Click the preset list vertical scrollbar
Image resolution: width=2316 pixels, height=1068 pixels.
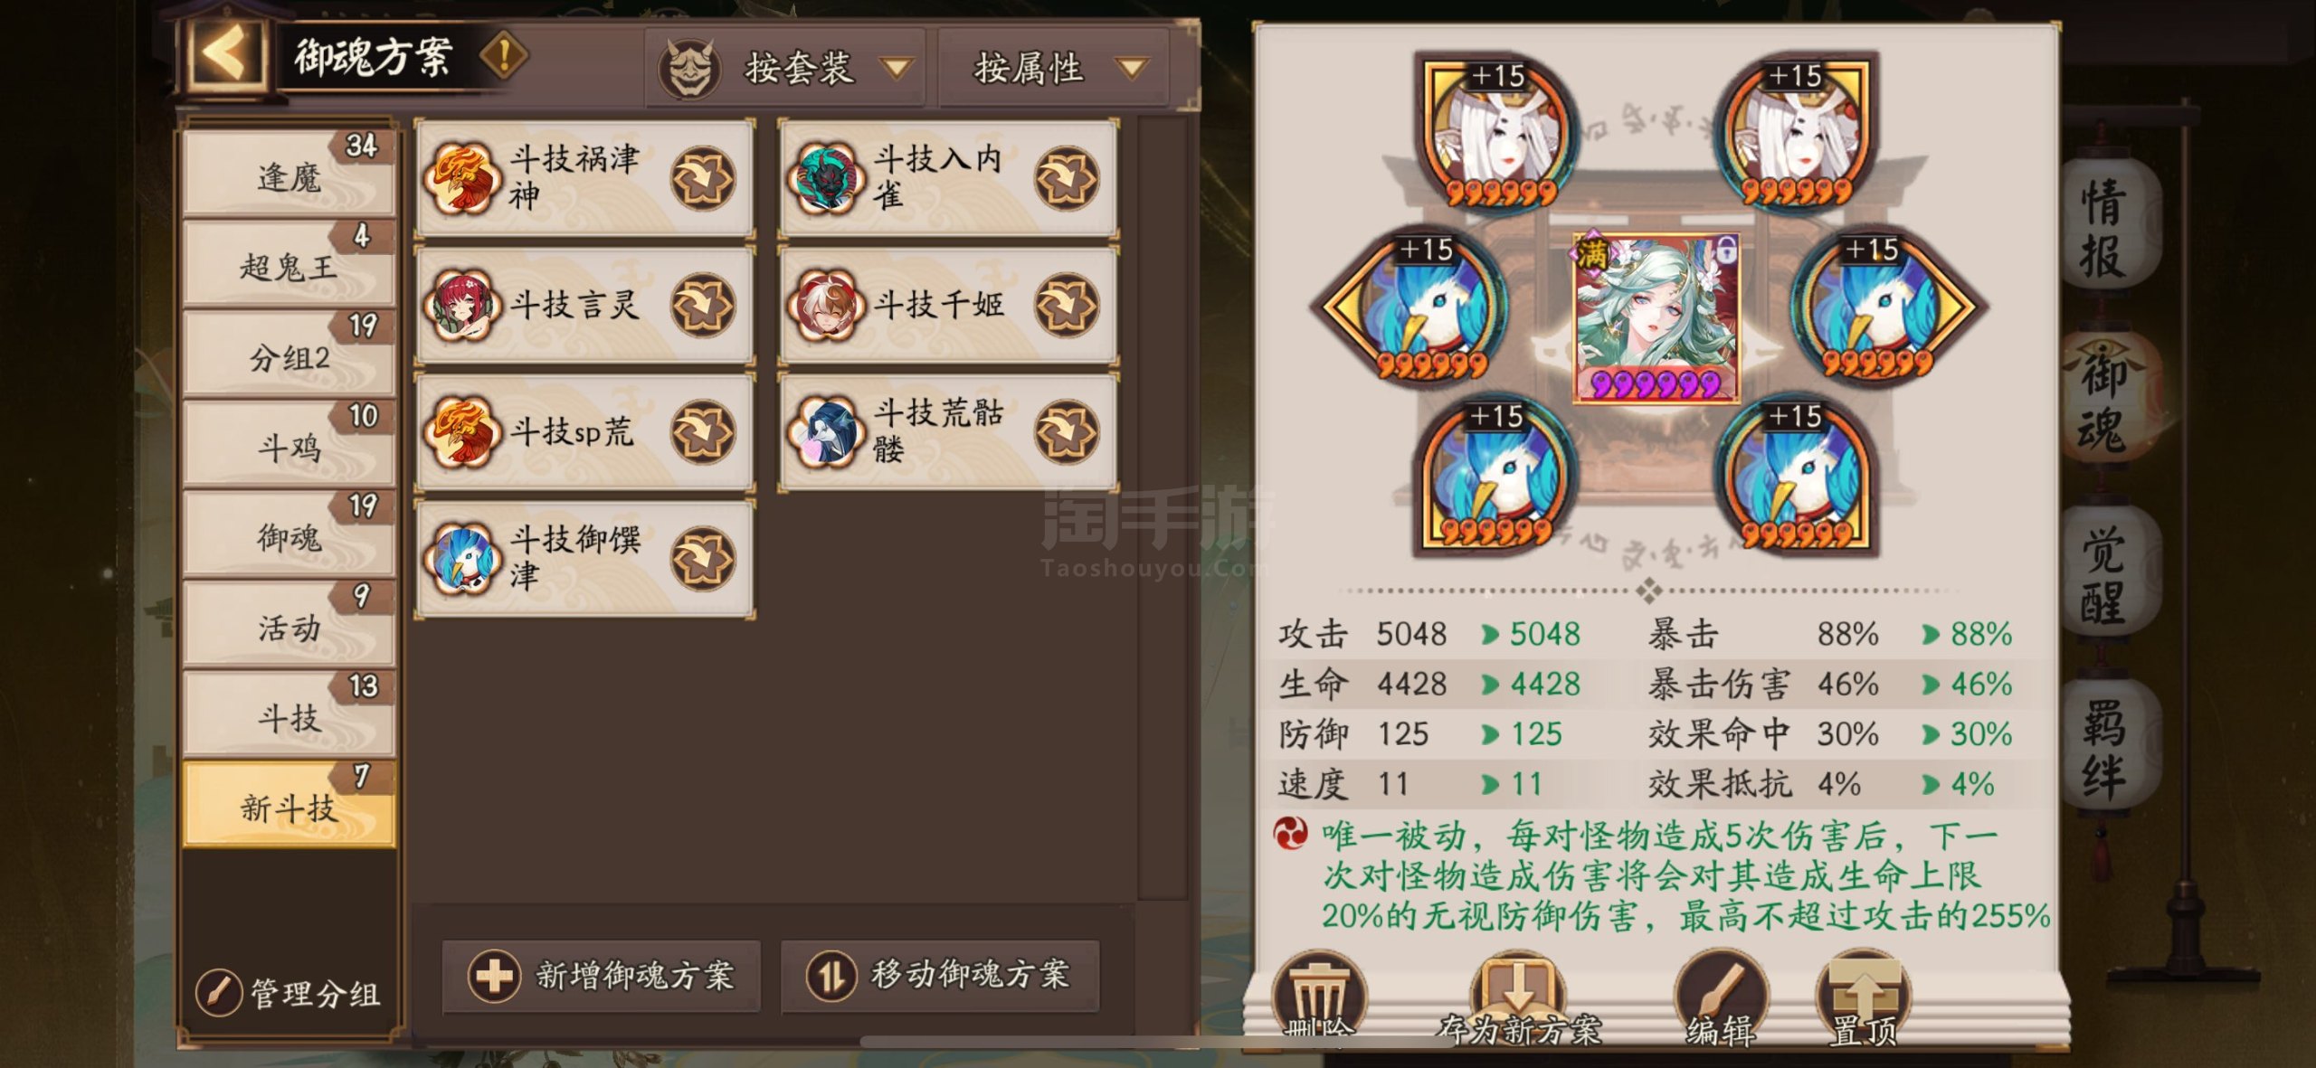pos(1163,506)
